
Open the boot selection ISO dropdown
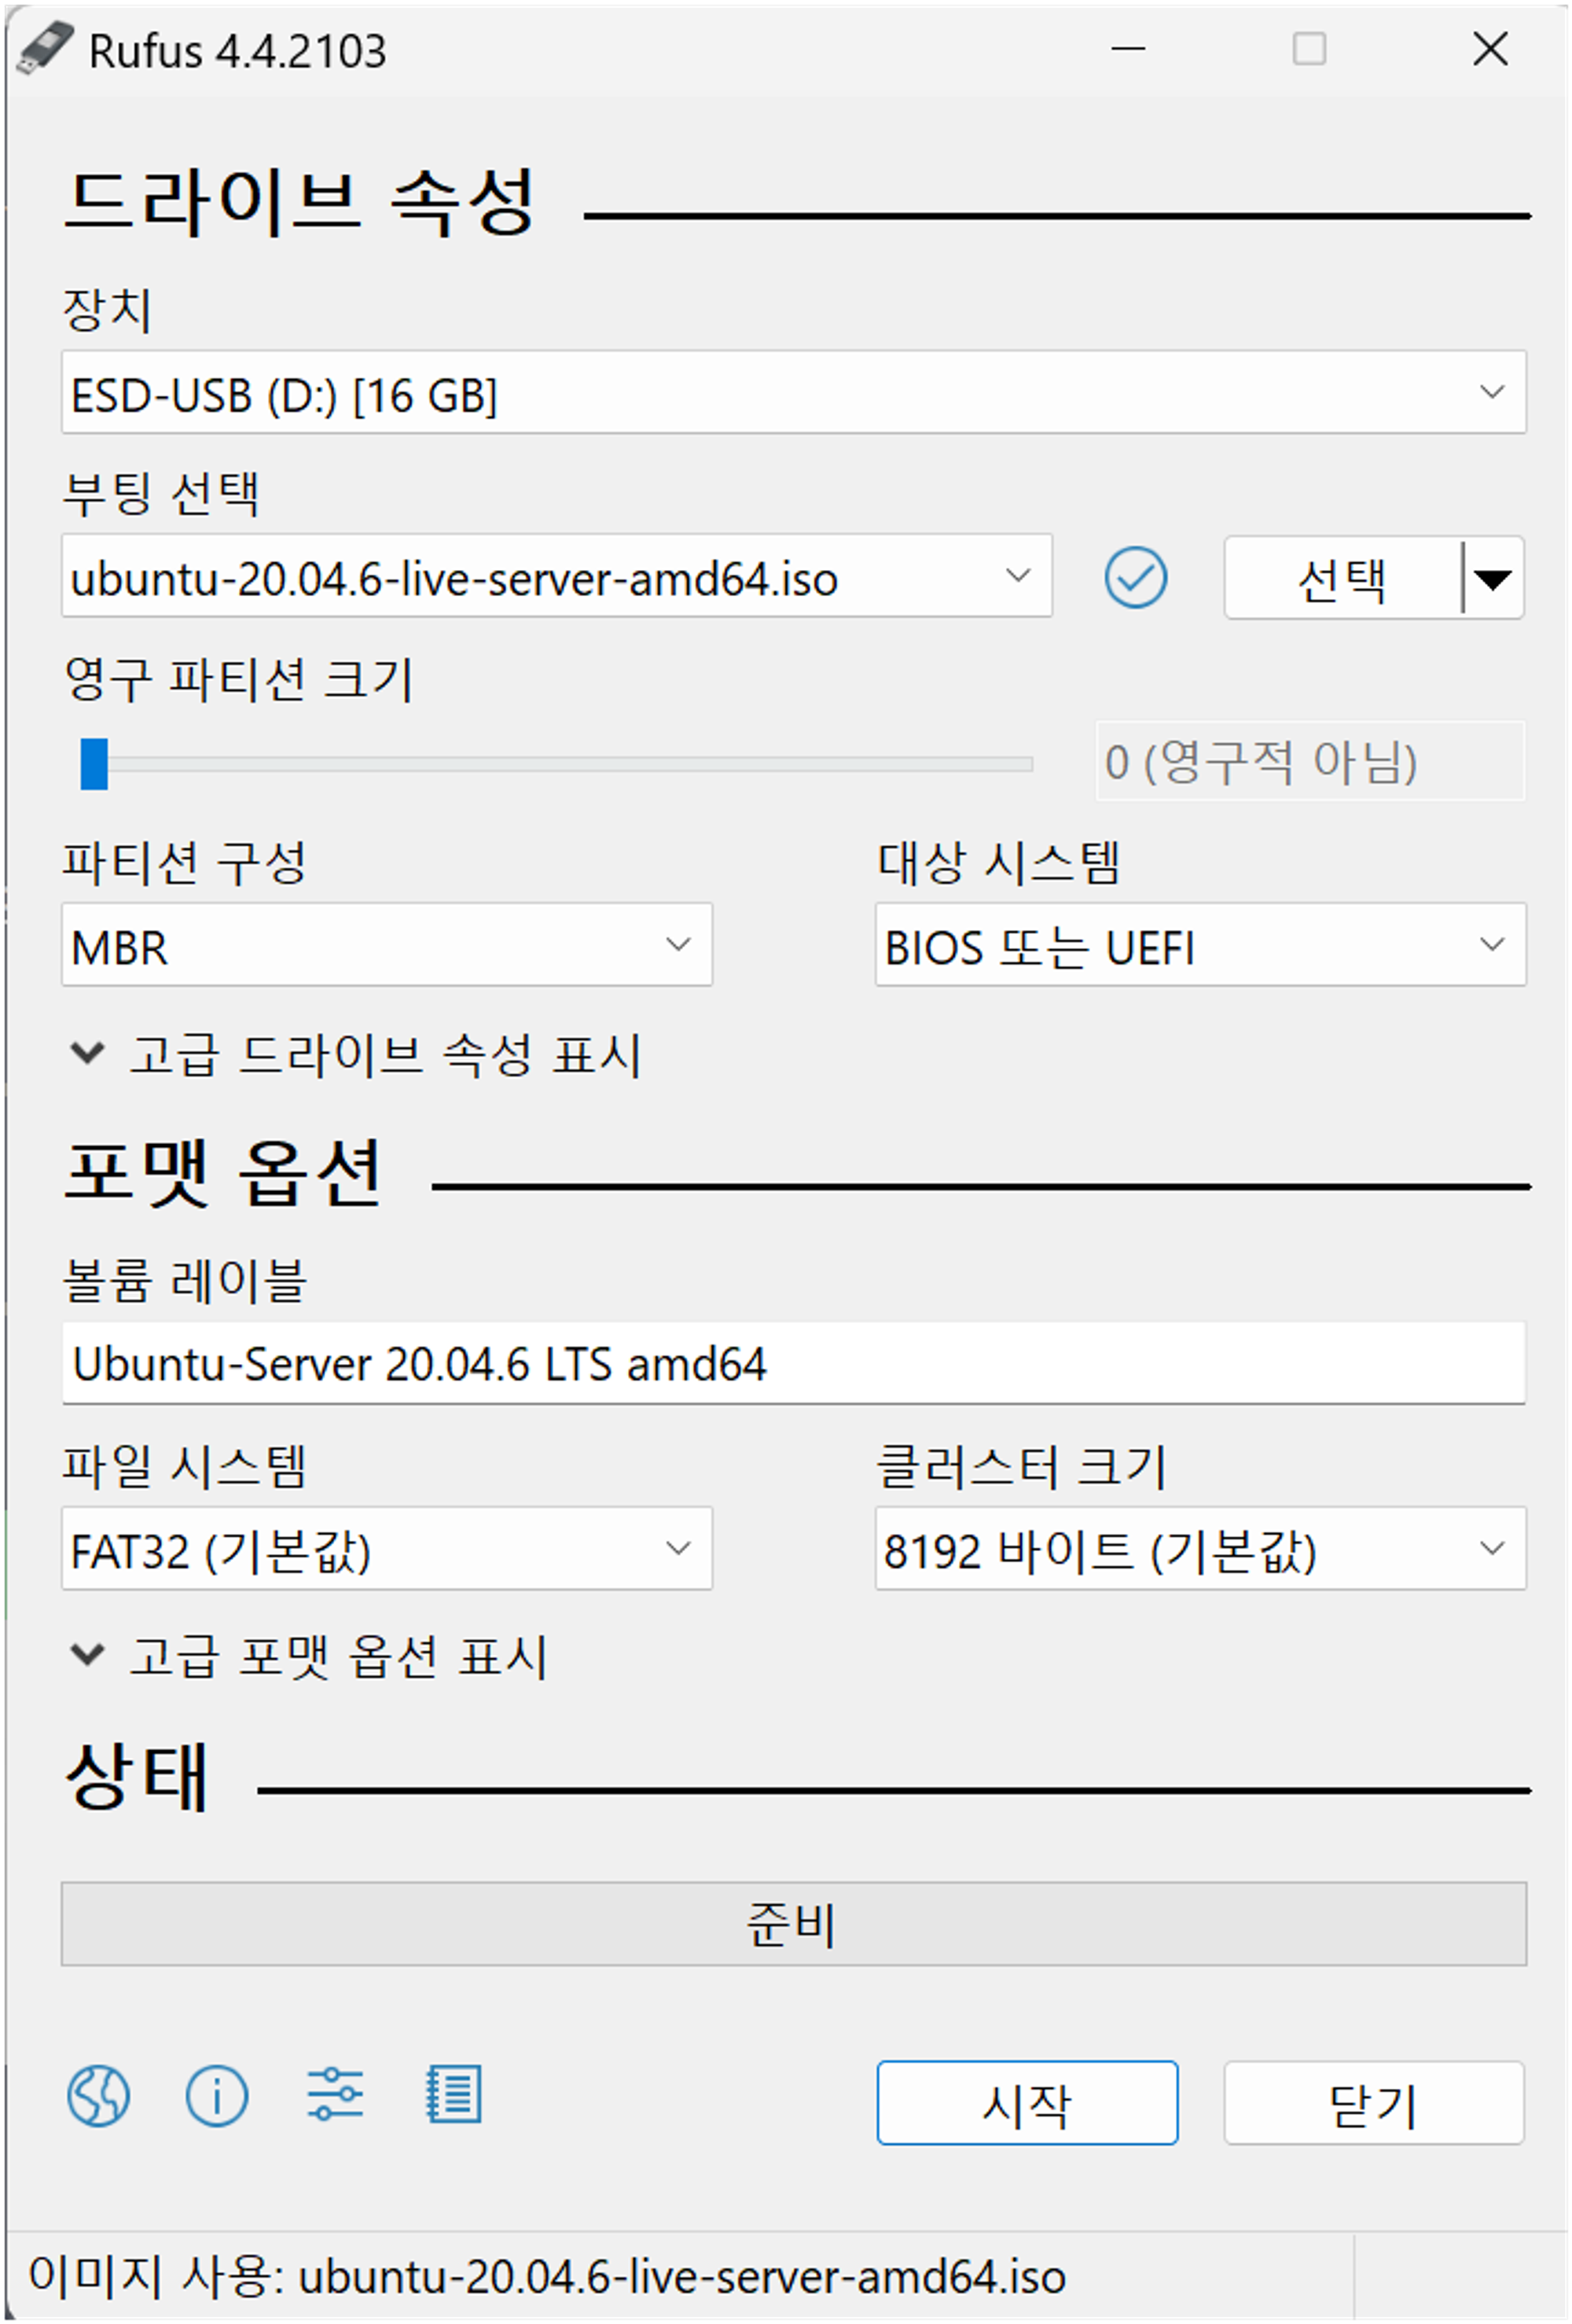[556, 577]
